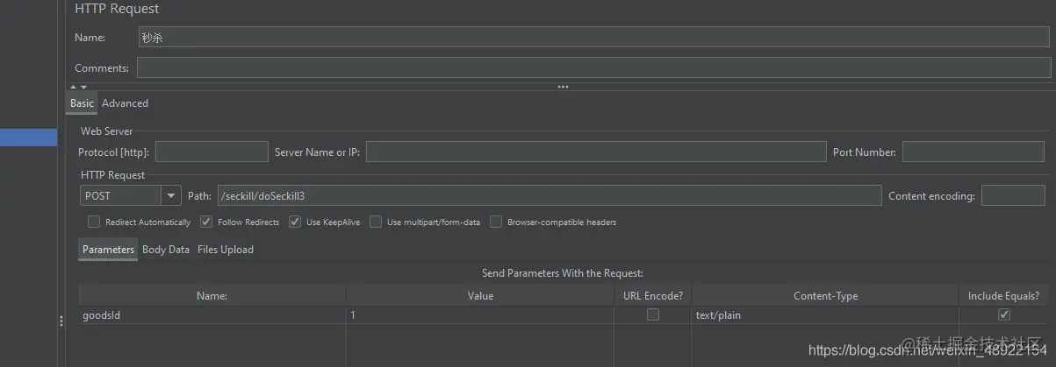Click the Name field containing 秒杀
Image resolution: width=1056 pixels, height=367 pixels.
coord(593,38)
